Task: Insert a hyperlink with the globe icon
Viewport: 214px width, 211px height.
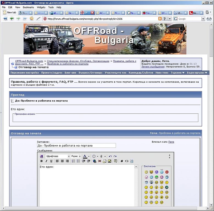Action: coord(95,161)
